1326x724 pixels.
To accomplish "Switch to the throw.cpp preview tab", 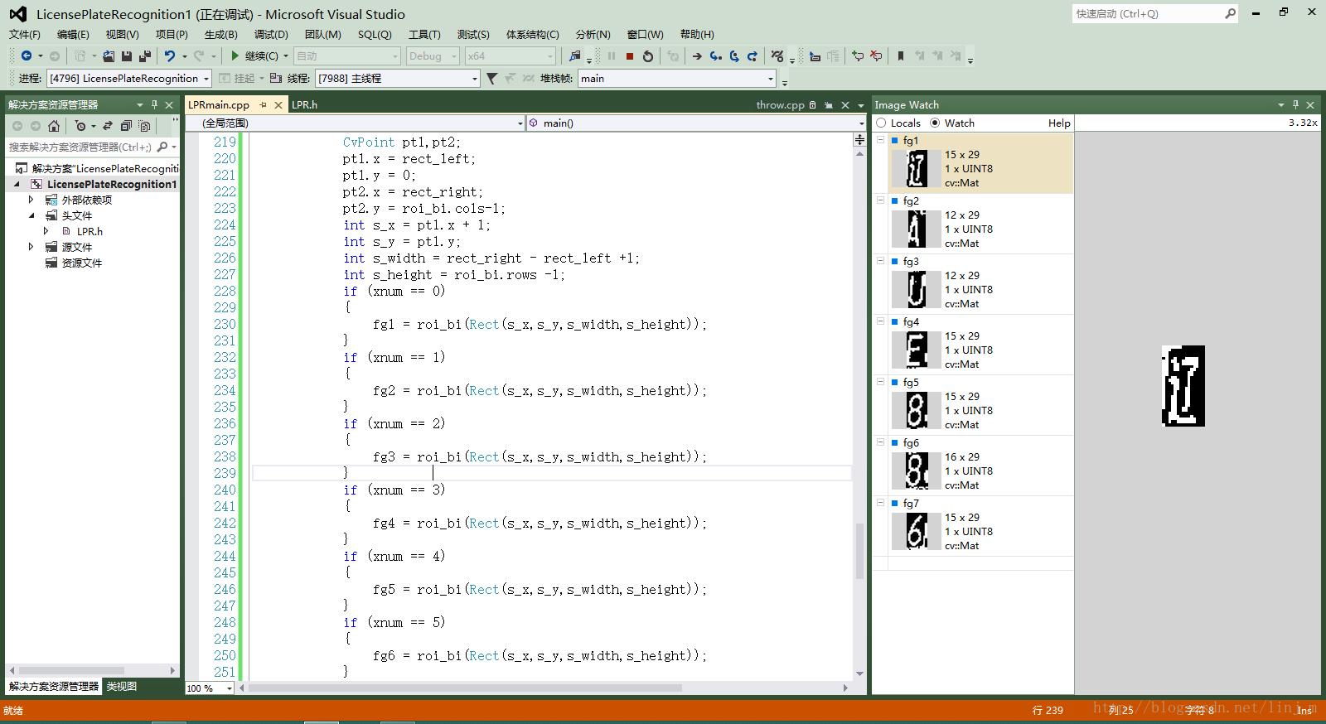I will (x=780, y=105).
